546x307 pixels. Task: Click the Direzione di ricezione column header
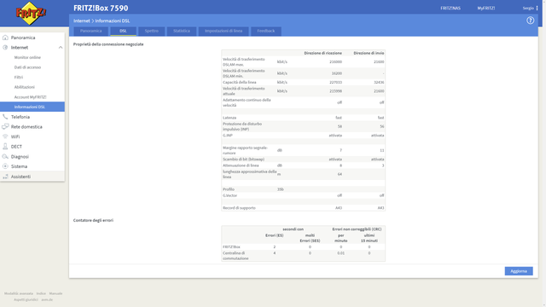pos(322,53)
